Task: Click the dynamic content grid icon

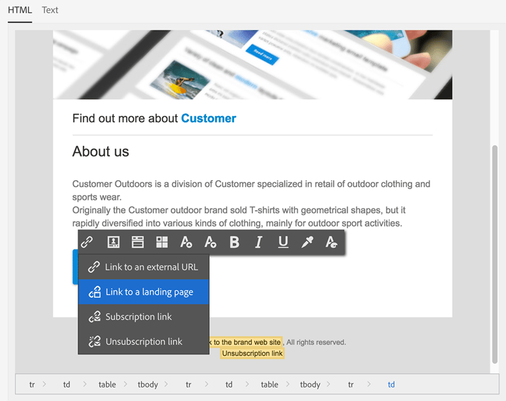Action: (x=162, y=242)
